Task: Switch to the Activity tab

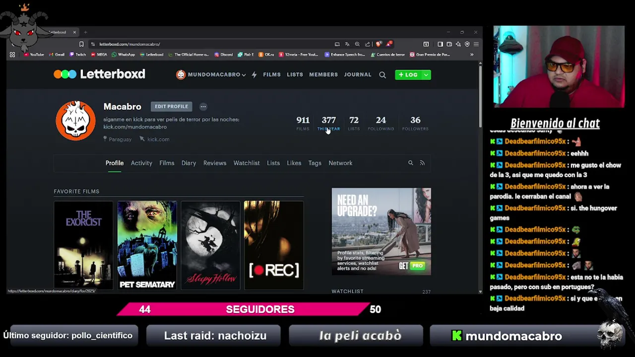Action: [x=141, y=163]
